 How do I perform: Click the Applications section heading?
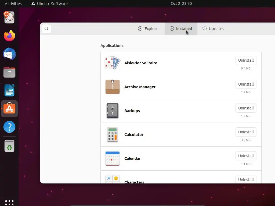coord(112,46)
